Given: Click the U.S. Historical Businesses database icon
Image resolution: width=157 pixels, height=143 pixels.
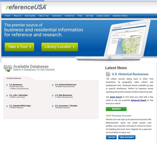Looking at the screenshot, I should coord(108,74).
